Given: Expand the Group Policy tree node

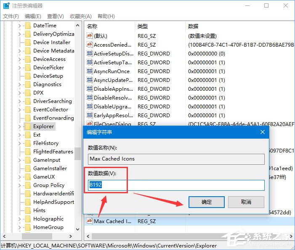Looking at the screenshot, I should point(19,185).
